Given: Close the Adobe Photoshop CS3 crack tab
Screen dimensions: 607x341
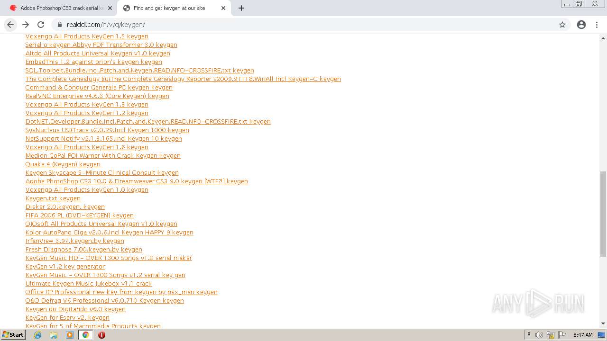Looking at the screenshot, I should (110, 8).
